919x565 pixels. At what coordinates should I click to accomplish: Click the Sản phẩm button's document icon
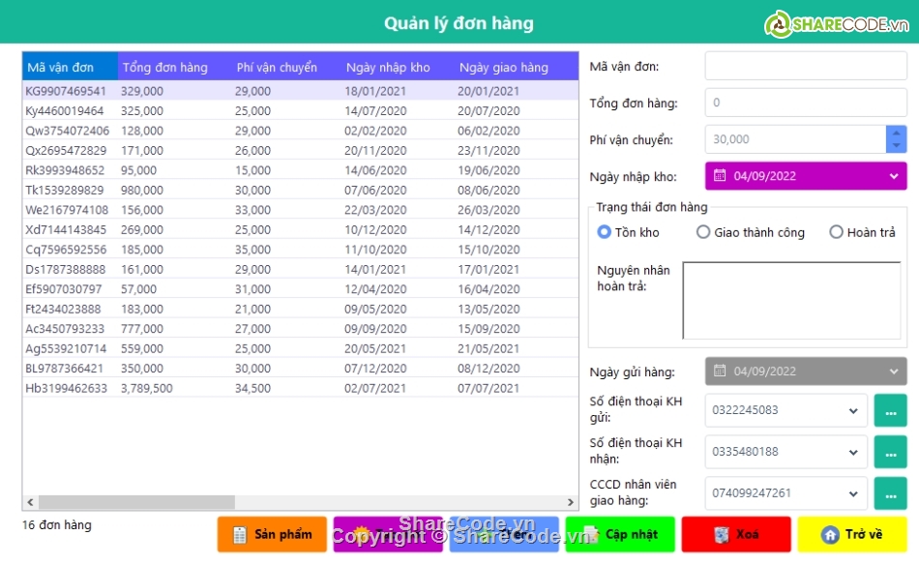point(238,534)
